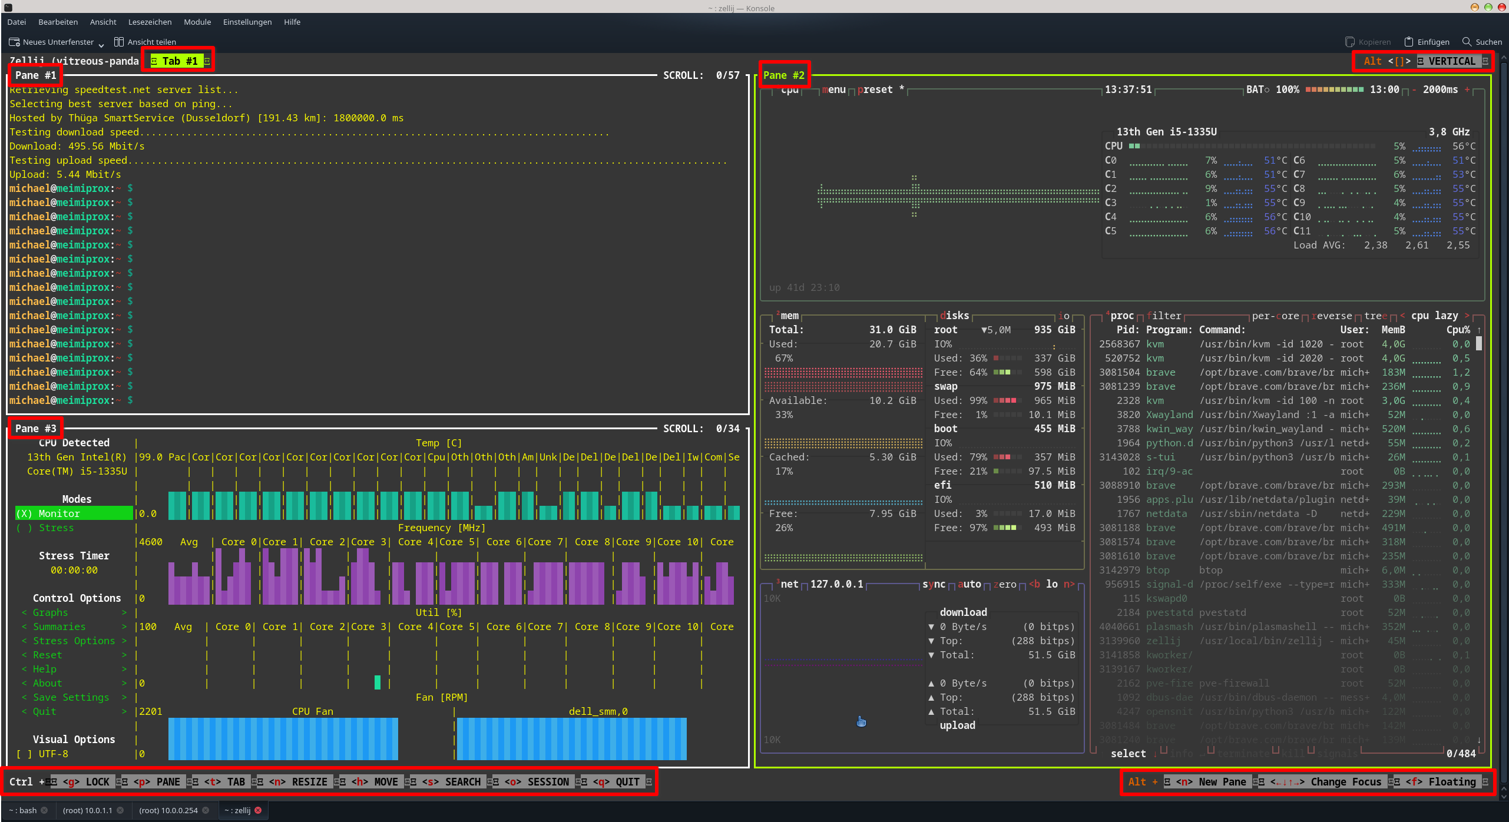The image size is (1509, 822).
Task: Toggle per-core option in btop proc box
Action: (x=1276, y=316)
